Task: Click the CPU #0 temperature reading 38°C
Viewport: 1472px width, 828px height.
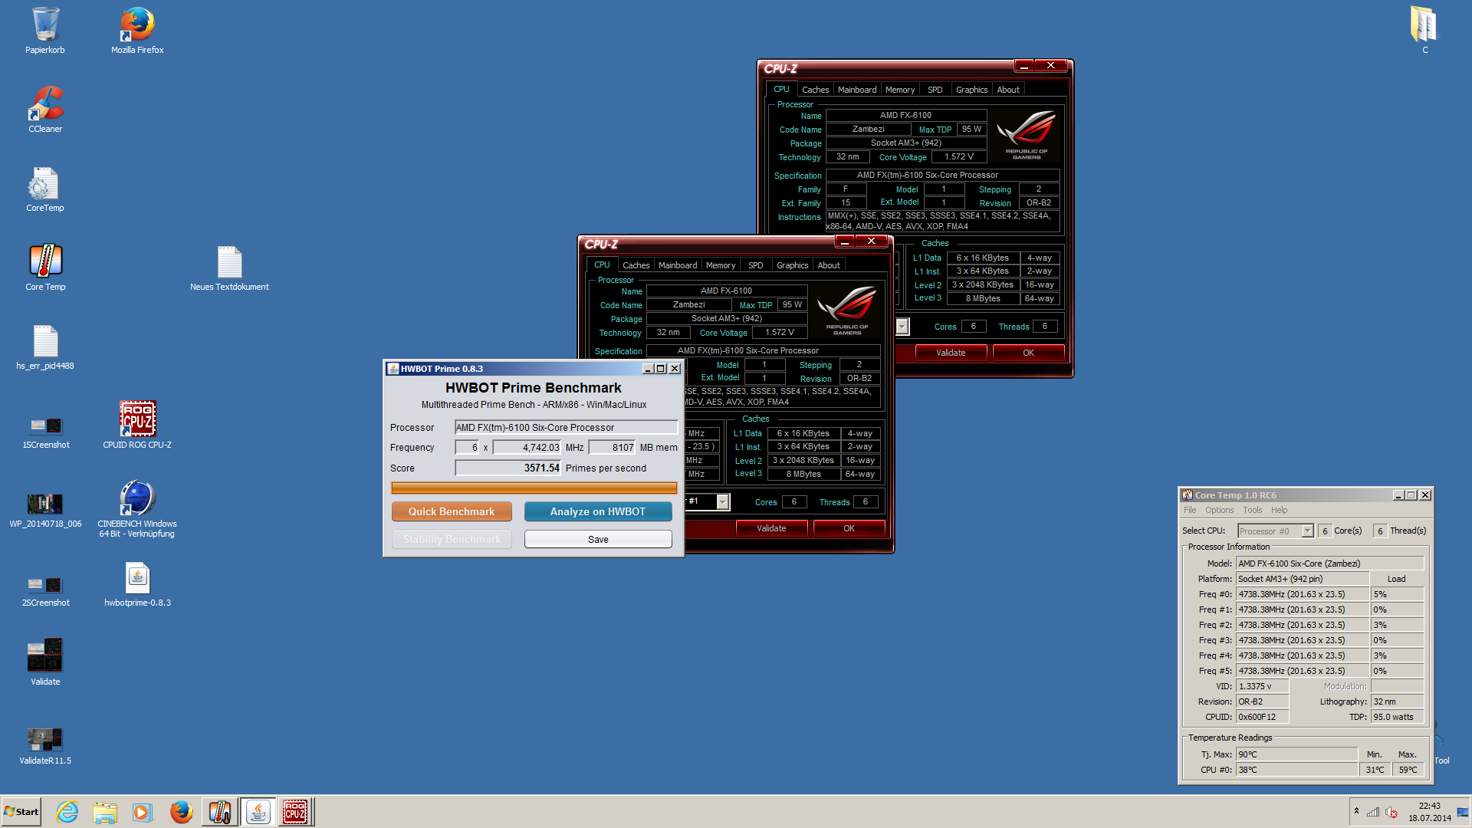Action: (1296, 770)
